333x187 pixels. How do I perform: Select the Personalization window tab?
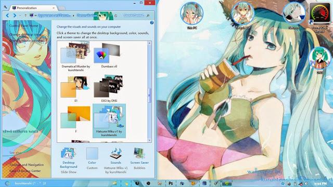tap(34, 8)
